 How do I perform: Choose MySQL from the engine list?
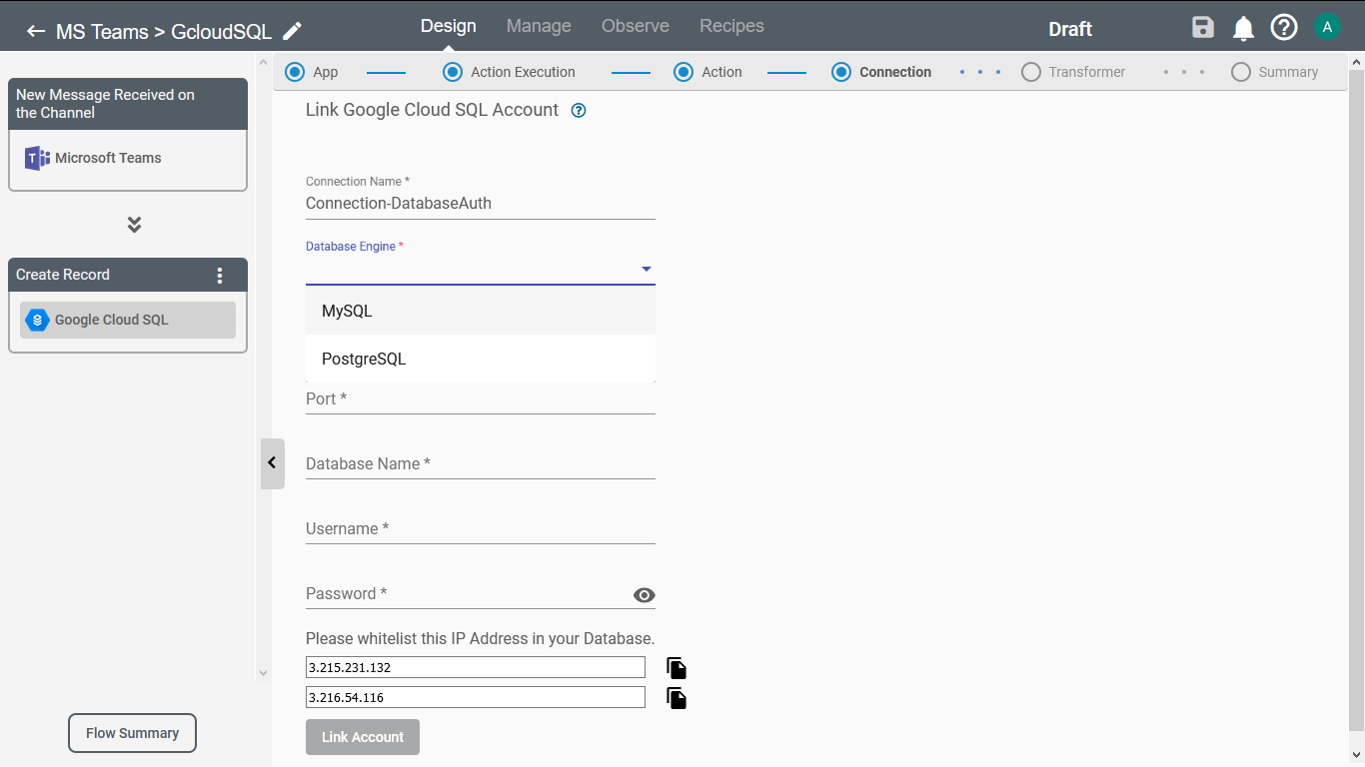481,311
